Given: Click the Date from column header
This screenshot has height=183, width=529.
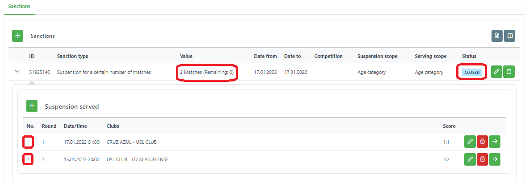Looking at the screenshot, I should pos(265,56).
